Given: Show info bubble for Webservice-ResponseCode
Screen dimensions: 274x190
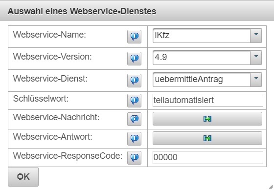Looking at the screenshot, I should pyautogui.click(x=134, y=158).
